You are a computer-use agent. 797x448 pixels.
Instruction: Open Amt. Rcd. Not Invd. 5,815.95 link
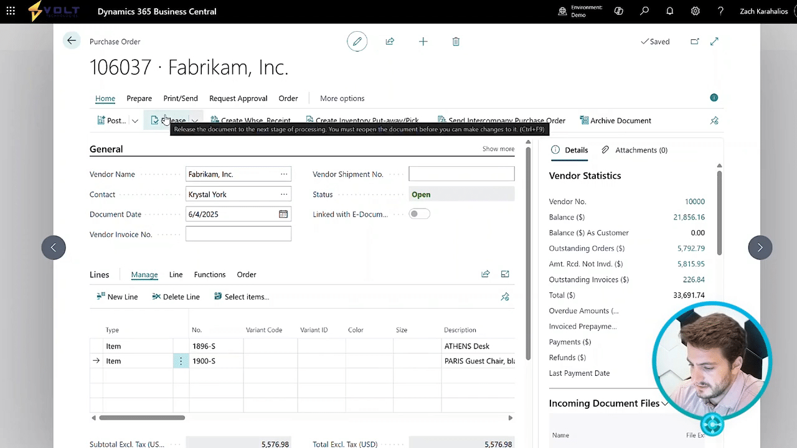click(691, 264)
